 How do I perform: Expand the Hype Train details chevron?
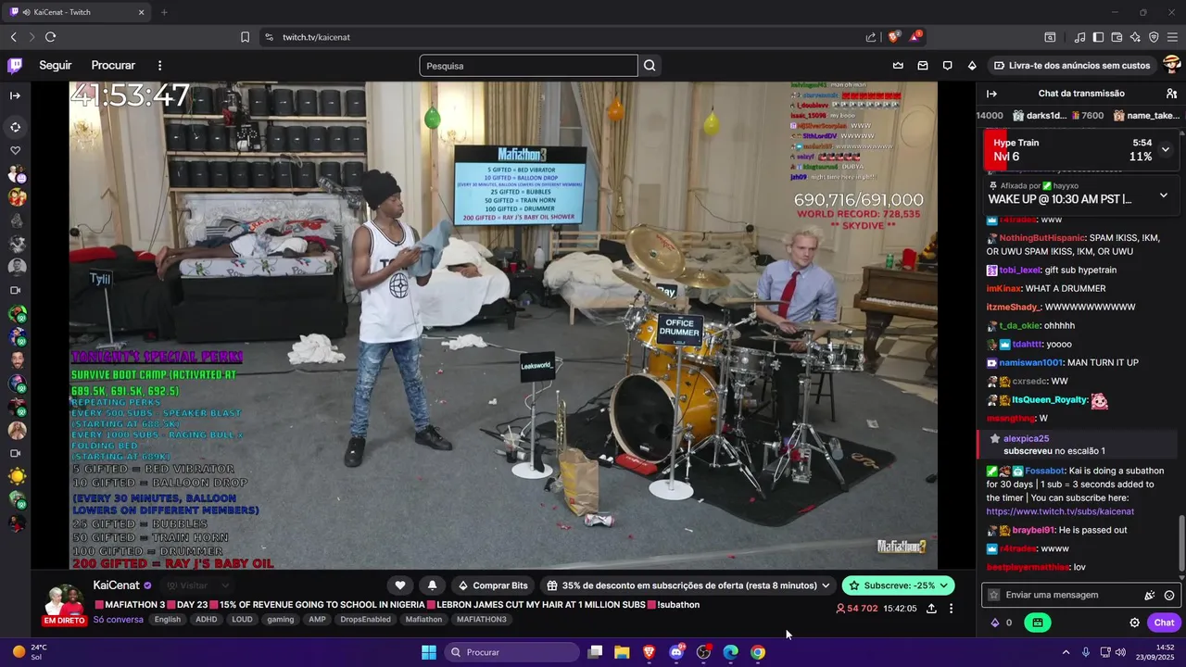[x=1165, y=149]
